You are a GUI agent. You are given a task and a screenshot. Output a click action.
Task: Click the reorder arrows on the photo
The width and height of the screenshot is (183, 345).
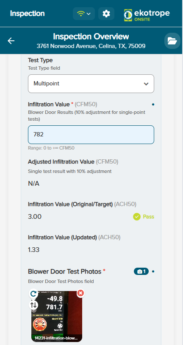(x=33, y=305)
